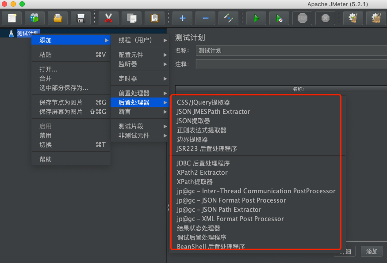Select XPath提取器 entry
Image resolution: width=387 pixels, height=263 pixels.
[x=258, y=182]
